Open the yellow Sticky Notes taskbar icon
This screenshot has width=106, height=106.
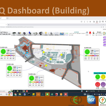tap(34, 94)
